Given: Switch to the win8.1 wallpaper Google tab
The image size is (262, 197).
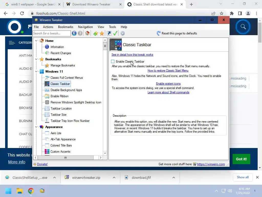Looking at the screenshot, I should pyautogui.click(x=33, y=4).
